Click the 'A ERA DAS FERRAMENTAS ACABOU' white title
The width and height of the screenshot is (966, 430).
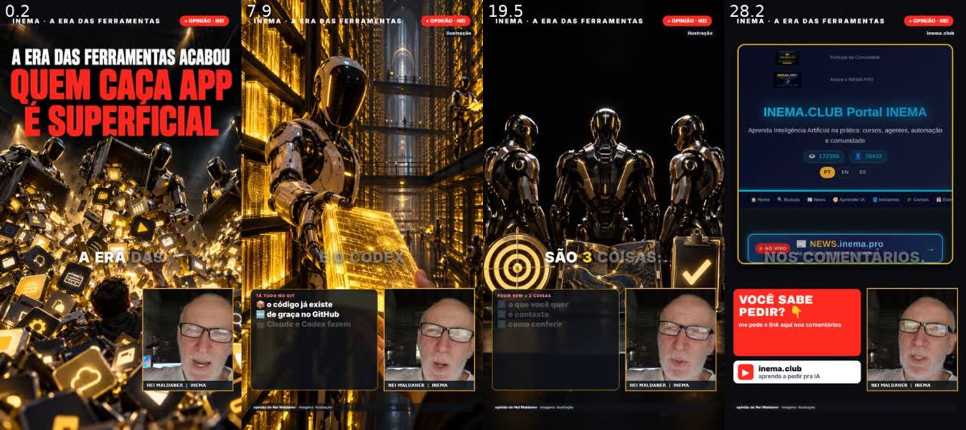[121, 58]
